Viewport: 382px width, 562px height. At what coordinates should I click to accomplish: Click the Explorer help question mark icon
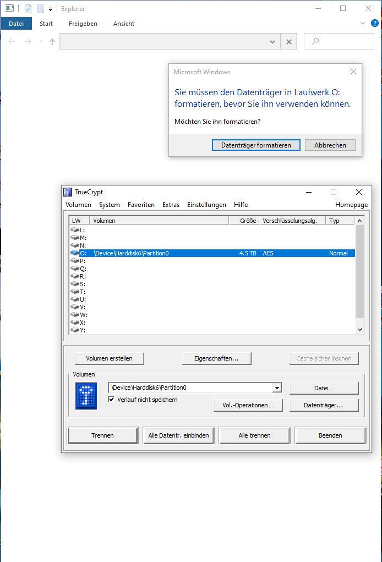pyautogui.click(x=374, y=23)
